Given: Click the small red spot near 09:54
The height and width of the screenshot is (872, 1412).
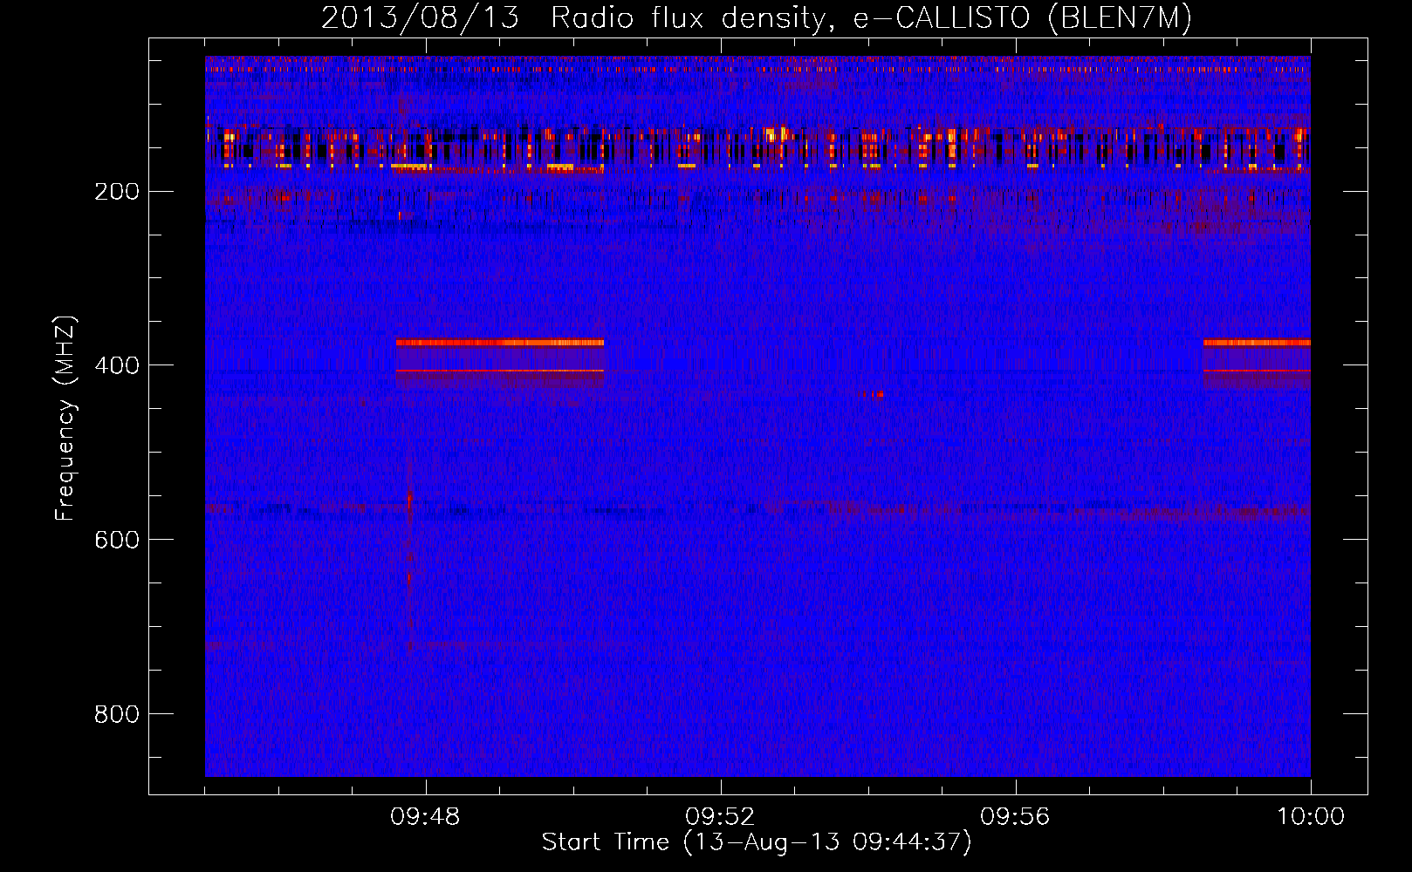Looking at the screenshot, I should coord(874,394).
